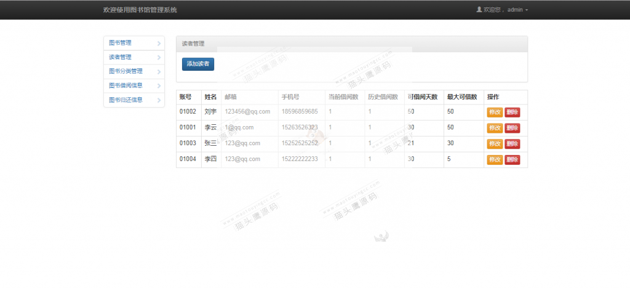Click the name 李四

pos(210,159)
